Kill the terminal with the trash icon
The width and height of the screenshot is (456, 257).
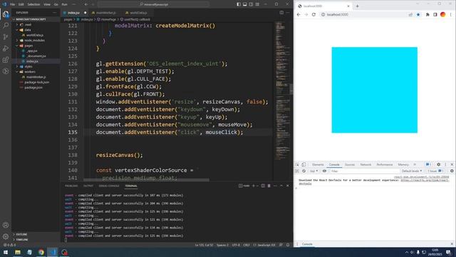point(269,186)
